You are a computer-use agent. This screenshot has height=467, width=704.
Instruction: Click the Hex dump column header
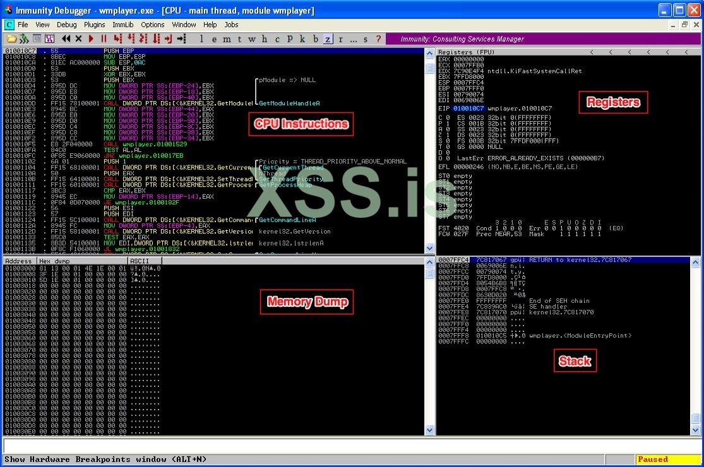coord(83,261)
